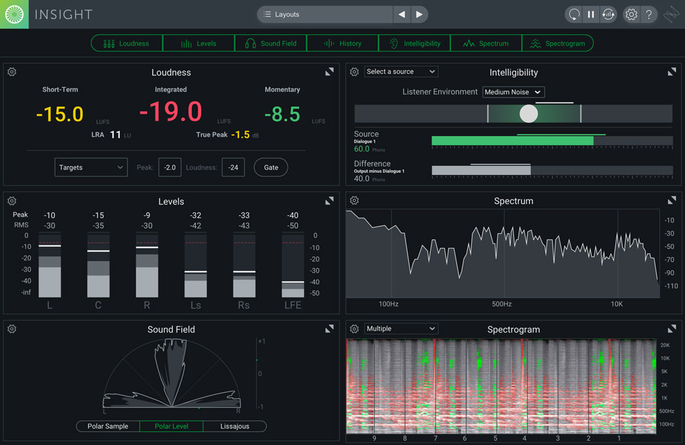Viewport: 685px width, 445px height.
Task: Switch to the previous layout arrow
Action: (x=401, y=14)
